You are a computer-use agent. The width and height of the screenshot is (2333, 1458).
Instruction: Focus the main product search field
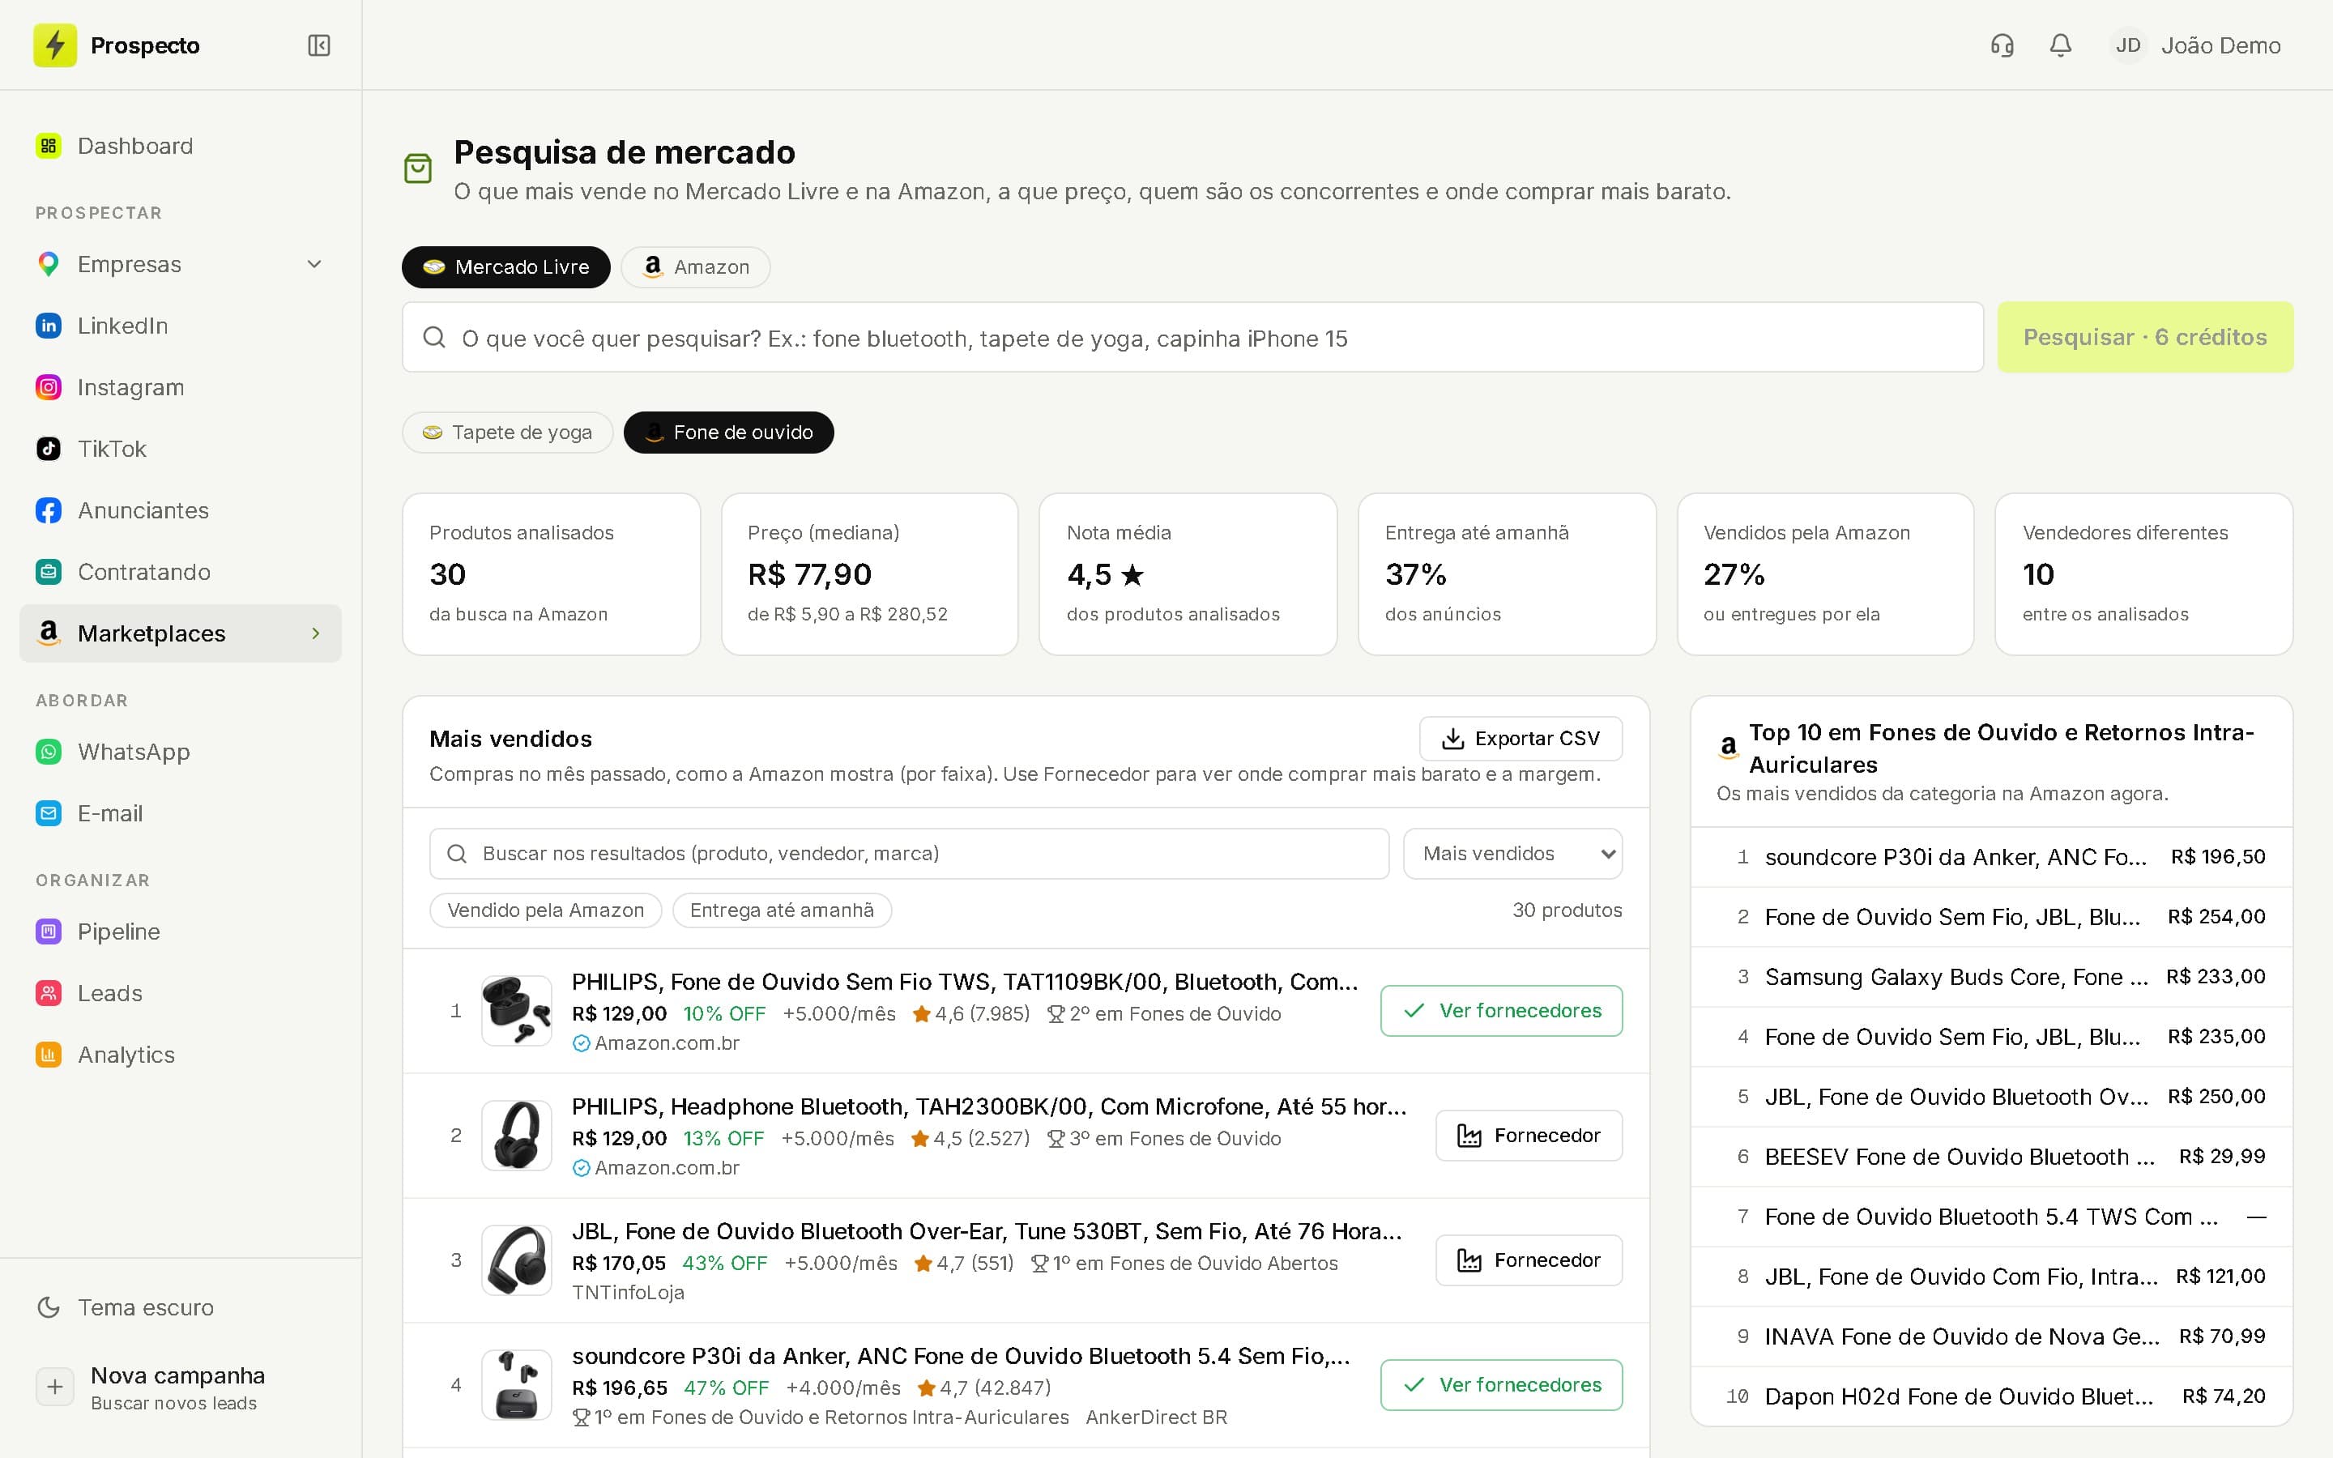click(1192, 338)
